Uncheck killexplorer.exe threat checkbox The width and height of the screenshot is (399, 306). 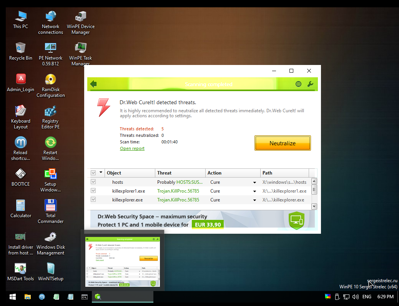tap(93, 200)
